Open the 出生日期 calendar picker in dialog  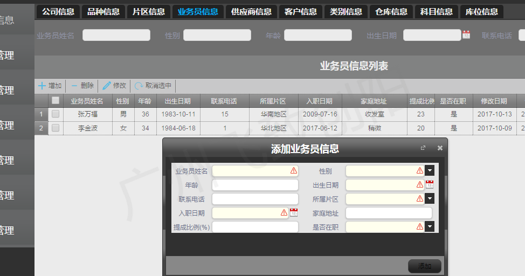pyautogui.click(x=429, y=185)
